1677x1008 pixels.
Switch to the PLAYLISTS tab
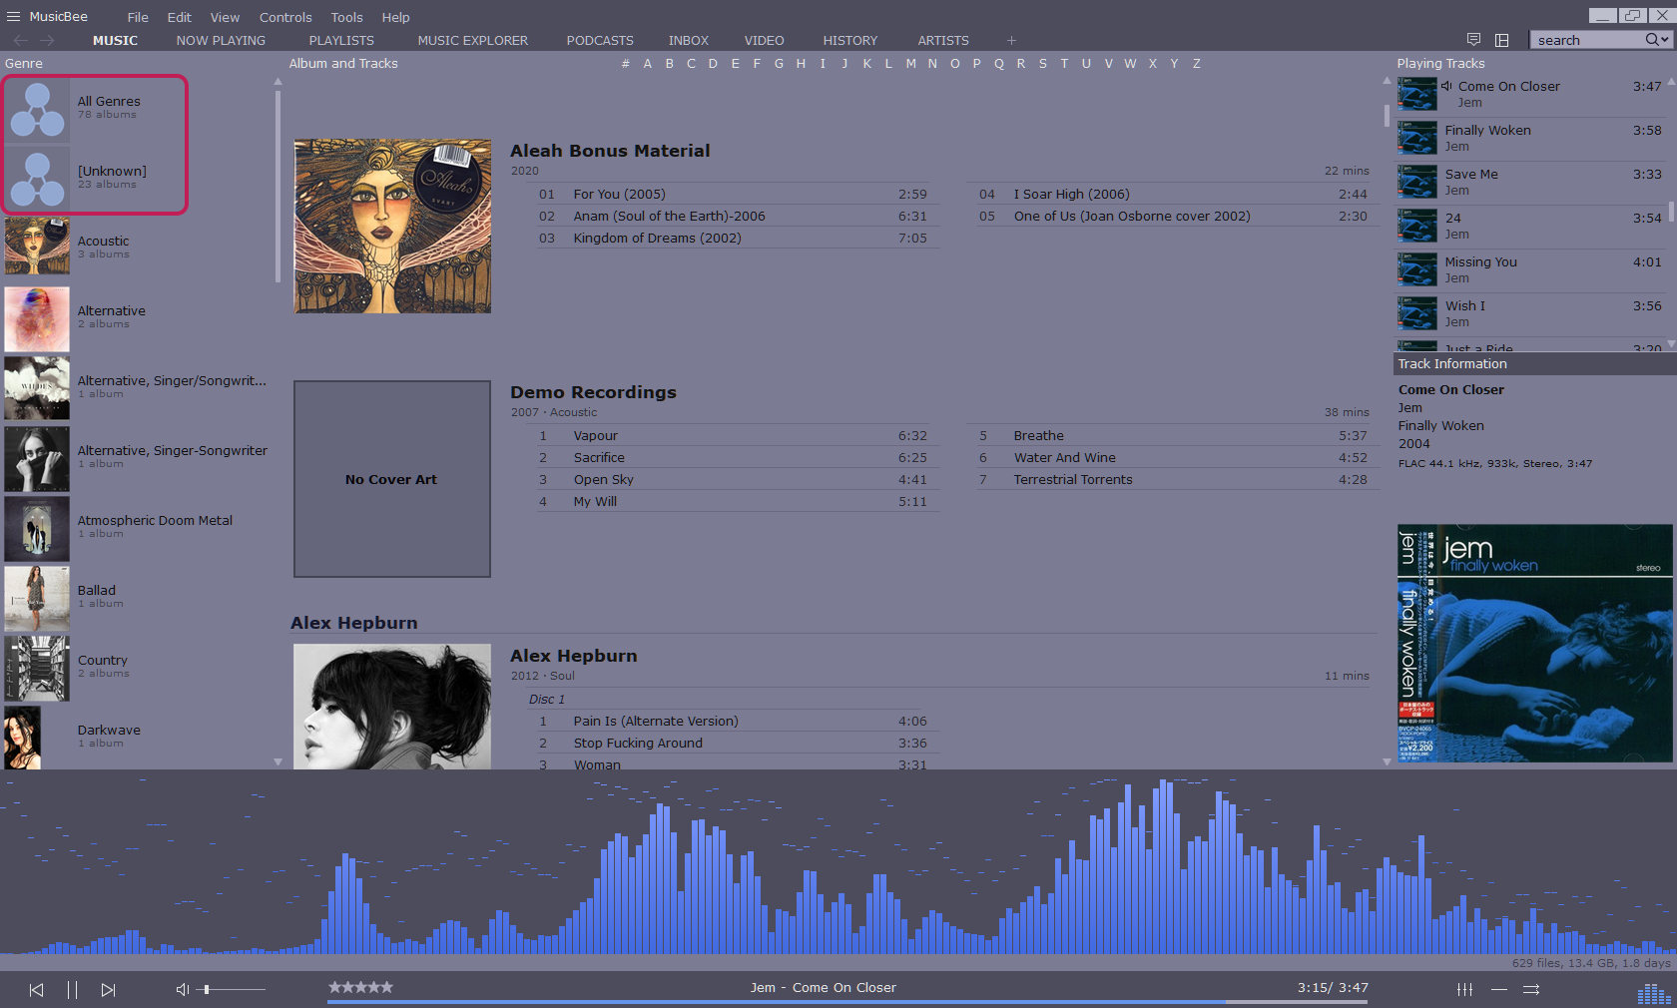[x=341, y=40]
